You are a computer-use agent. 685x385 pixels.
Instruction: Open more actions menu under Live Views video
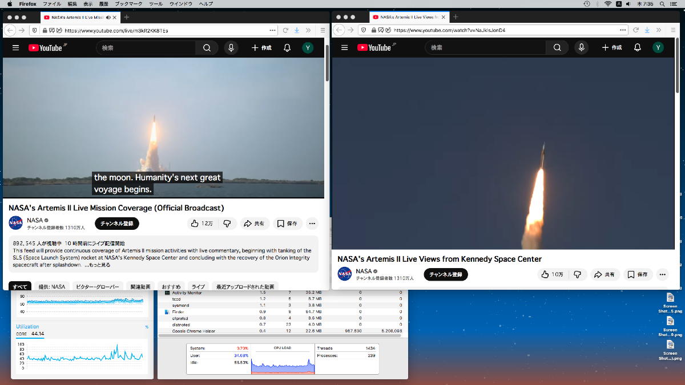(x=662, y=274)
